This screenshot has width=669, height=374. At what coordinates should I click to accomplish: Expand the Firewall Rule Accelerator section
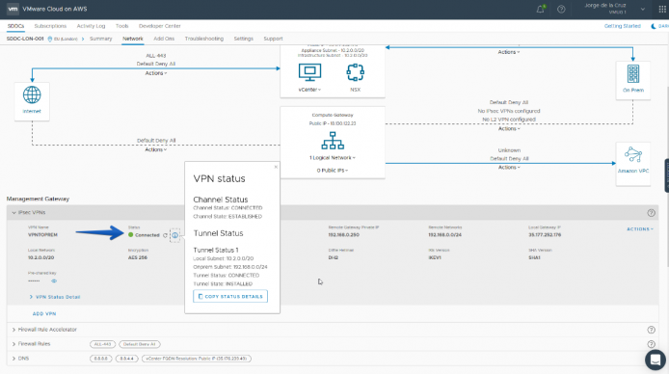[13, 330]
